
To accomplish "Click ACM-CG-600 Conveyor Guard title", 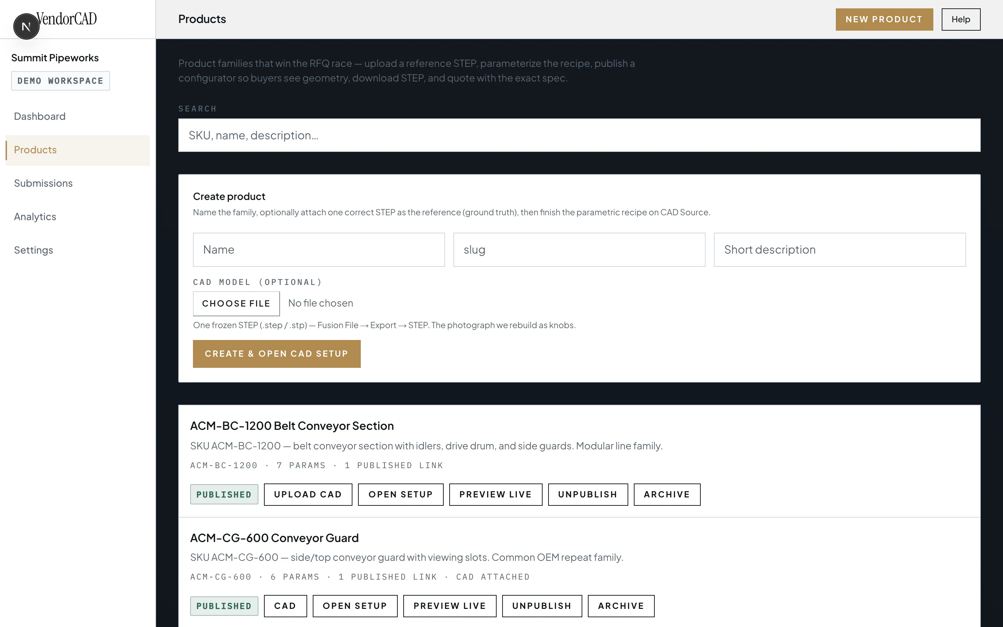I will click(274, 538).
